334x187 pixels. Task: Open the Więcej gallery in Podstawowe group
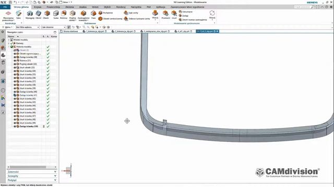pyautogui.click(x=155, y=15)
